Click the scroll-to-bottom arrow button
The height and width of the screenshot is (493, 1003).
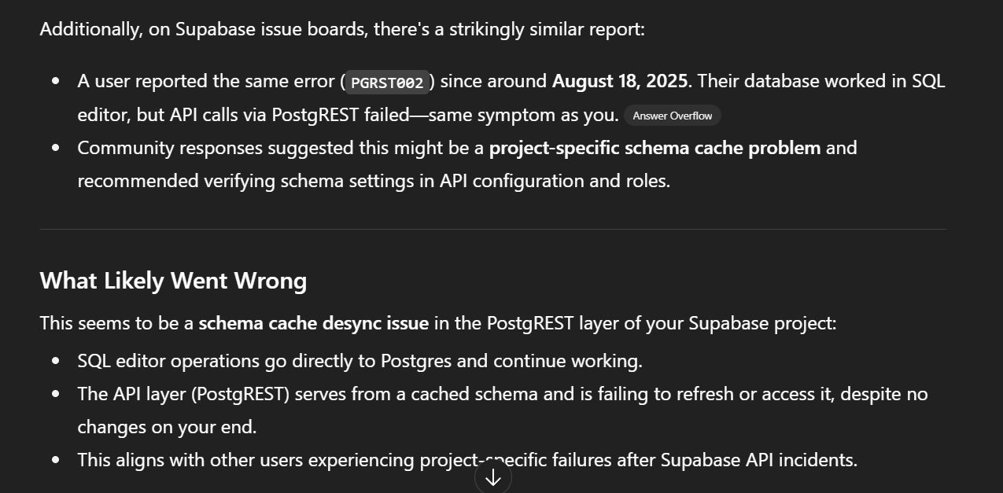tap(493, 476)
